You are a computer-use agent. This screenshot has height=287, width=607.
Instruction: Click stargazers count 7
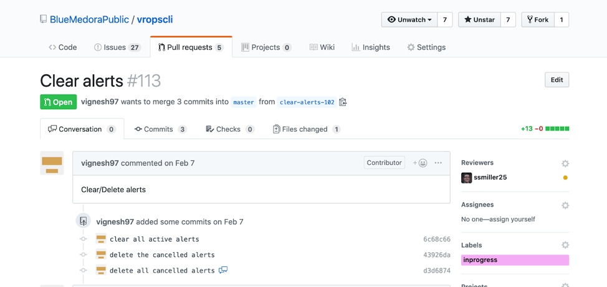[508, 20]
